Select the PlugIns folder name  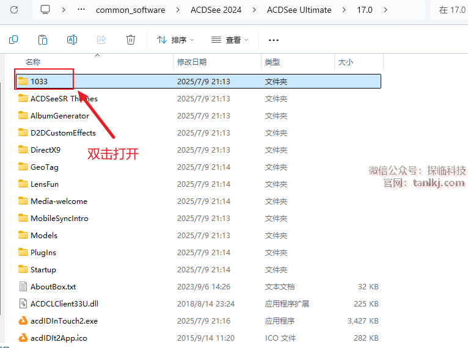[x=43, y=253]
